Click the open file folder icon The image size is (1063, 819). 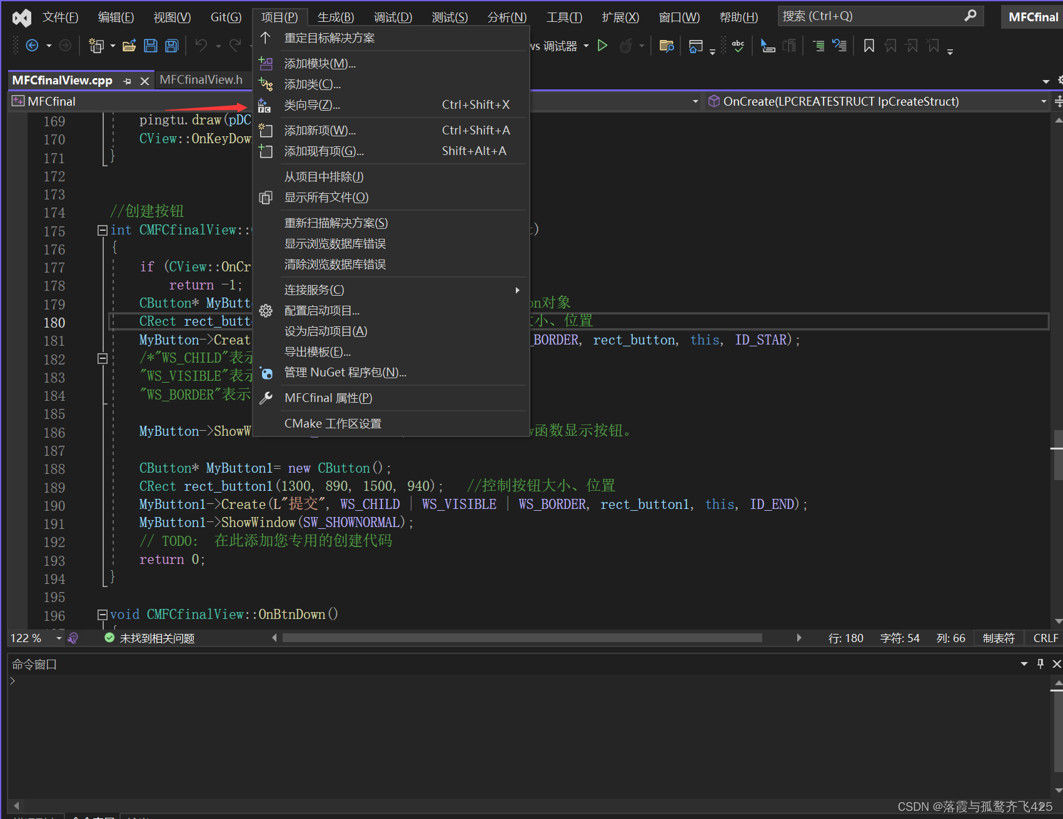coord(129,46)
